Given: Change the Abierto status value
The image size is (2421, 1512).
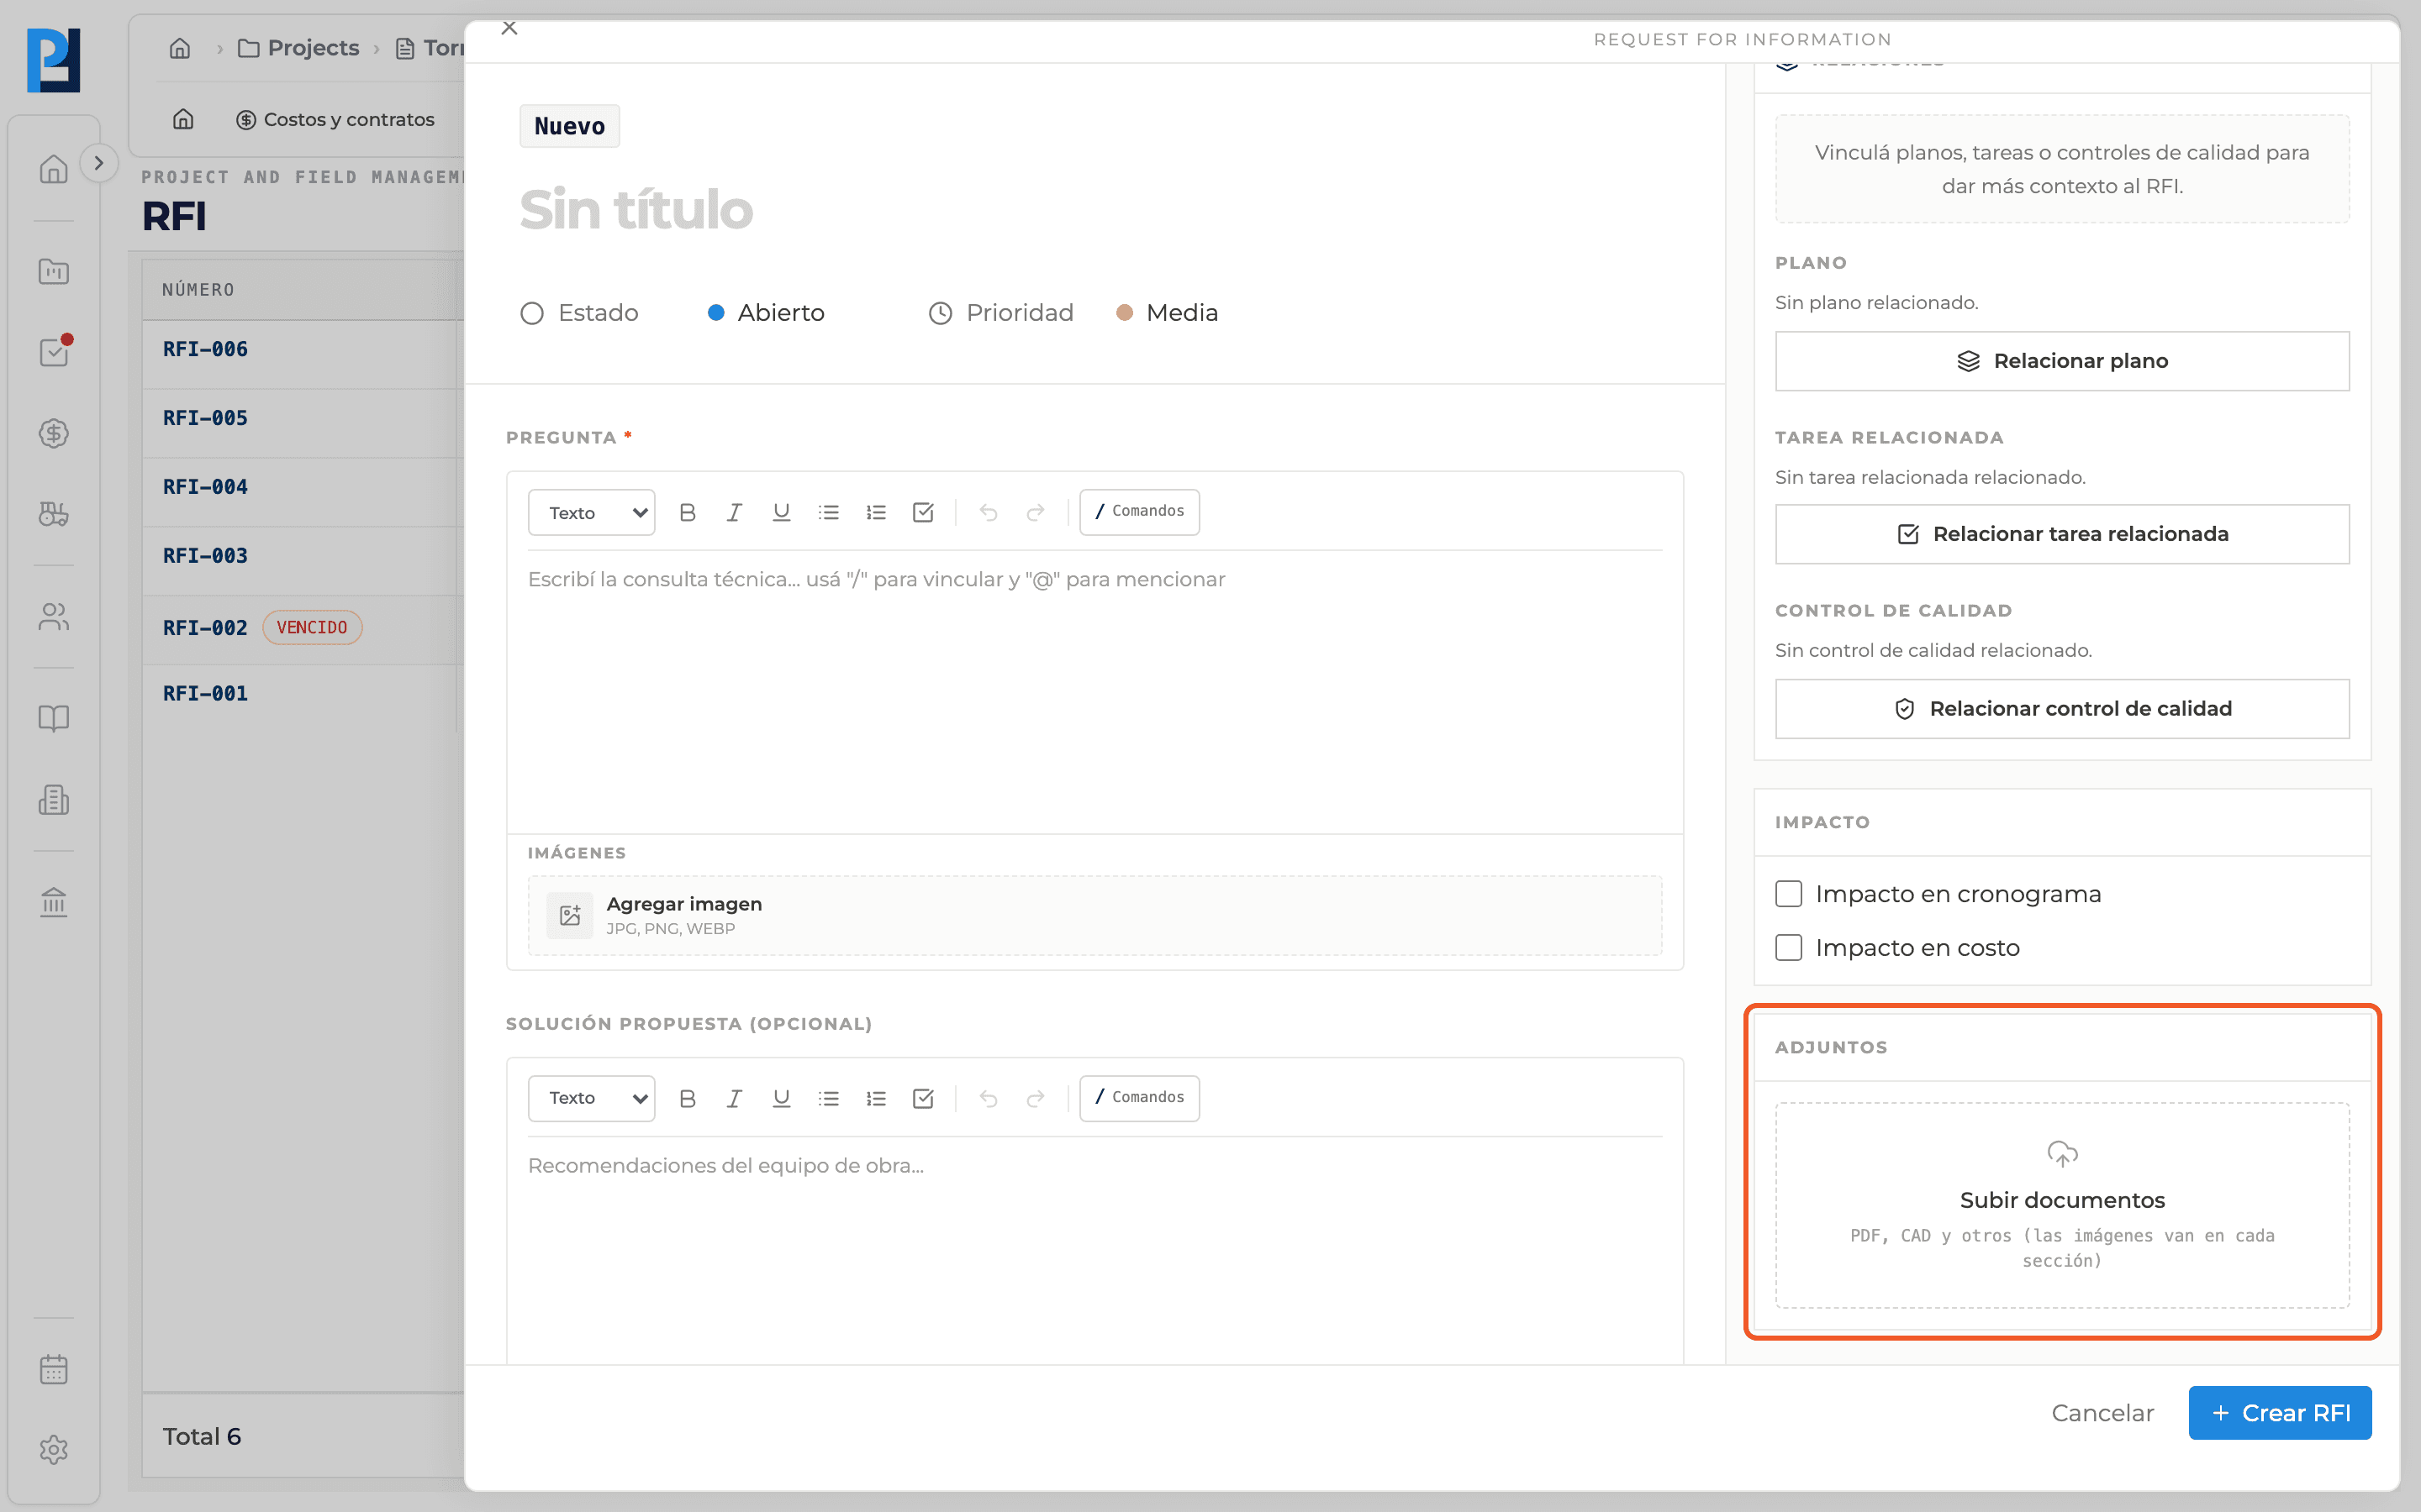Looking at the screenshot, I should [x=767, y=313].
